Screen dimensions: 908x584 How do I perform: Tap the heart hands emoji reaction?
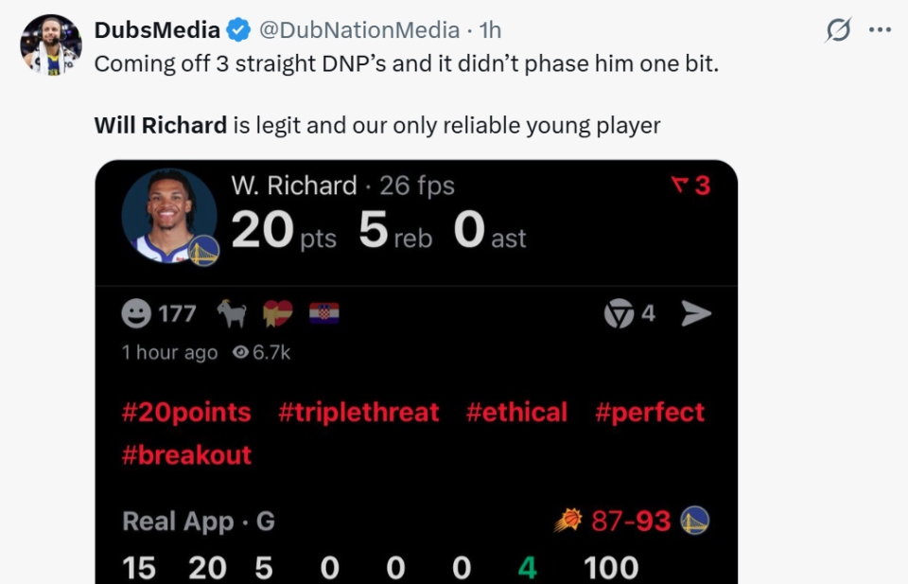click(278, 314)
